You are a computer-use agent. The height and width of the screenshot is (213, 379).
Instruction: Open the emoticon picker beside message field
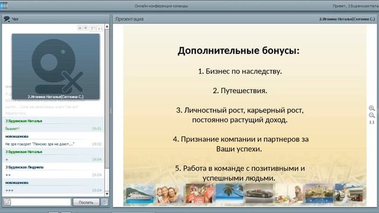coord(7,202)
